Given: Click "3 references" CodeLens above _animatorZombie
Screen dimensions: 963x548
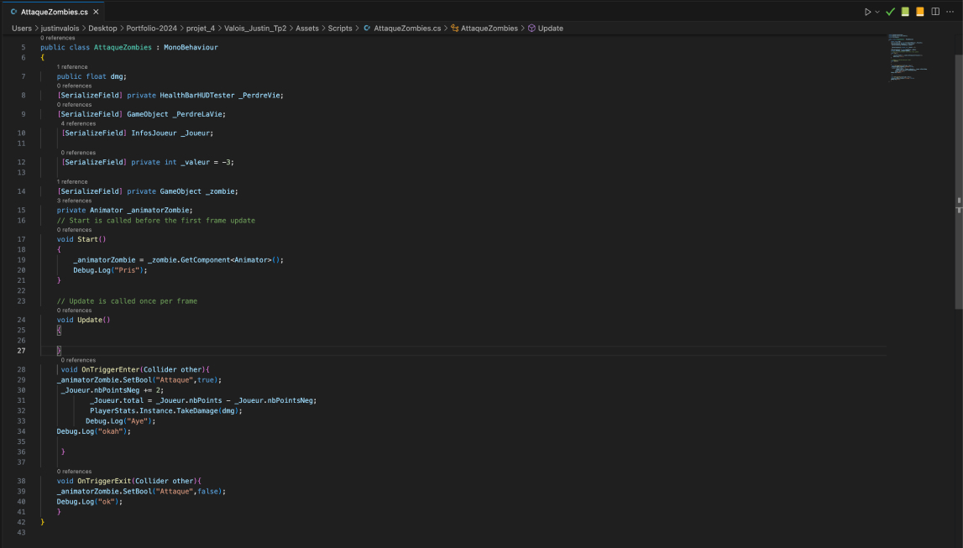Looking at the screenshot, I should (74, 201).
